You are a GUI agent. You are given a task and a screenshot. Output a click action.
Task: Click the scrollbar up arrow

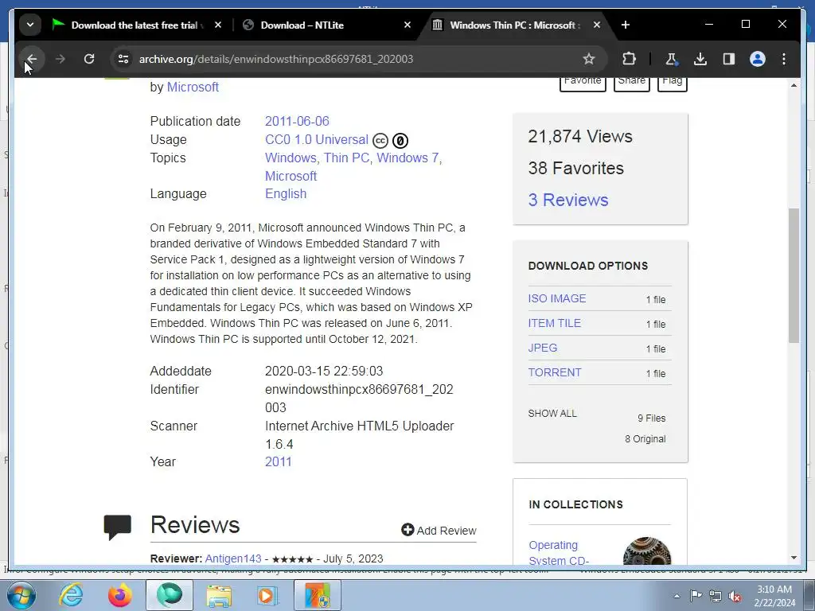click(794, 84)
